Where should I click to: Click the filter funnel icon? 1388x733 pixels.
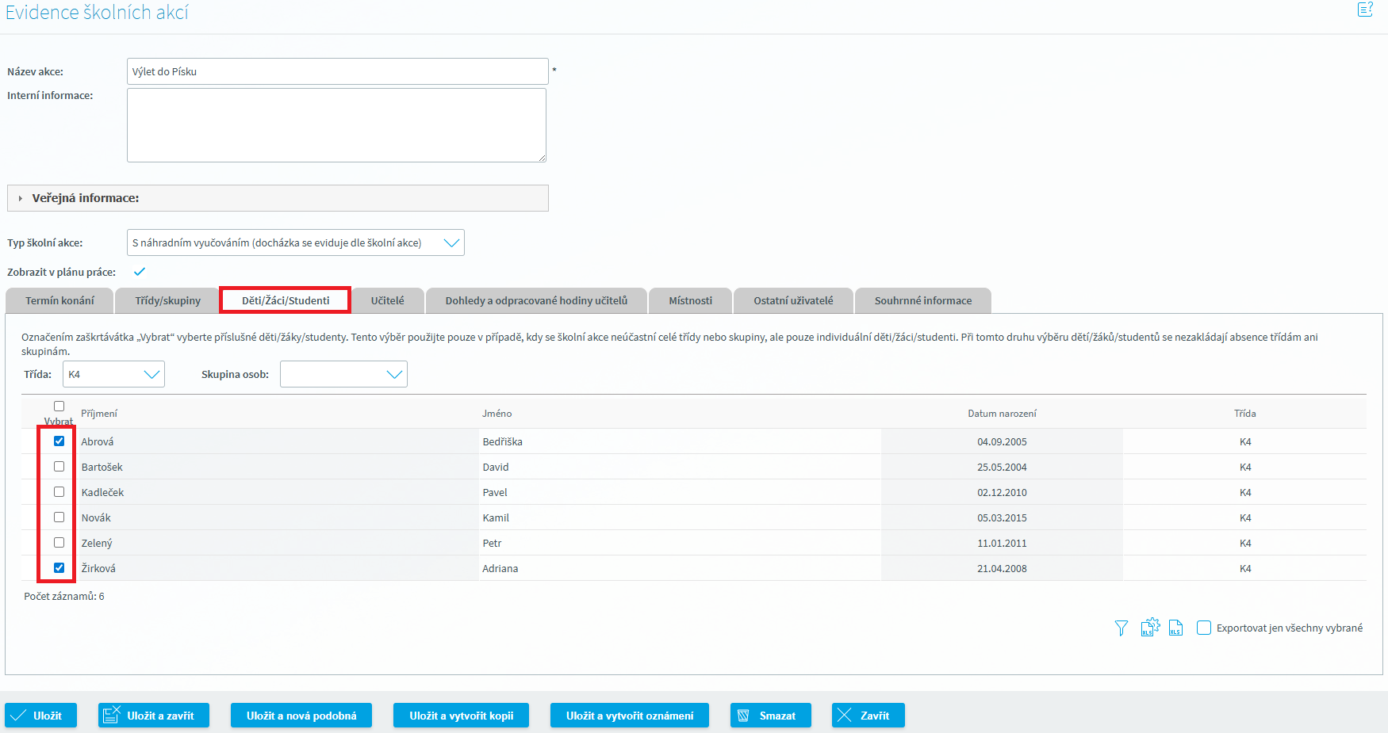[x=1121, y=628]
